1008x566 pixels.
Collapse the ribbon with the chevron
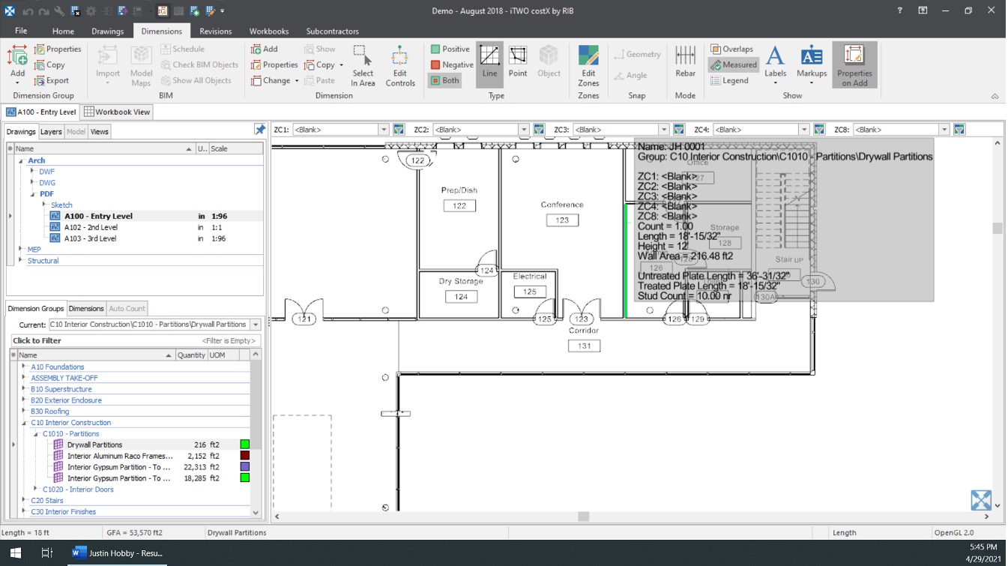coord(995,96)
